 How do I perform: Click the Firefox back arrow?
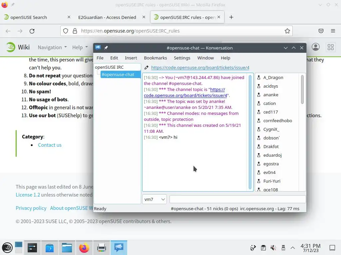pyautogui.click(x=8, y=31)
